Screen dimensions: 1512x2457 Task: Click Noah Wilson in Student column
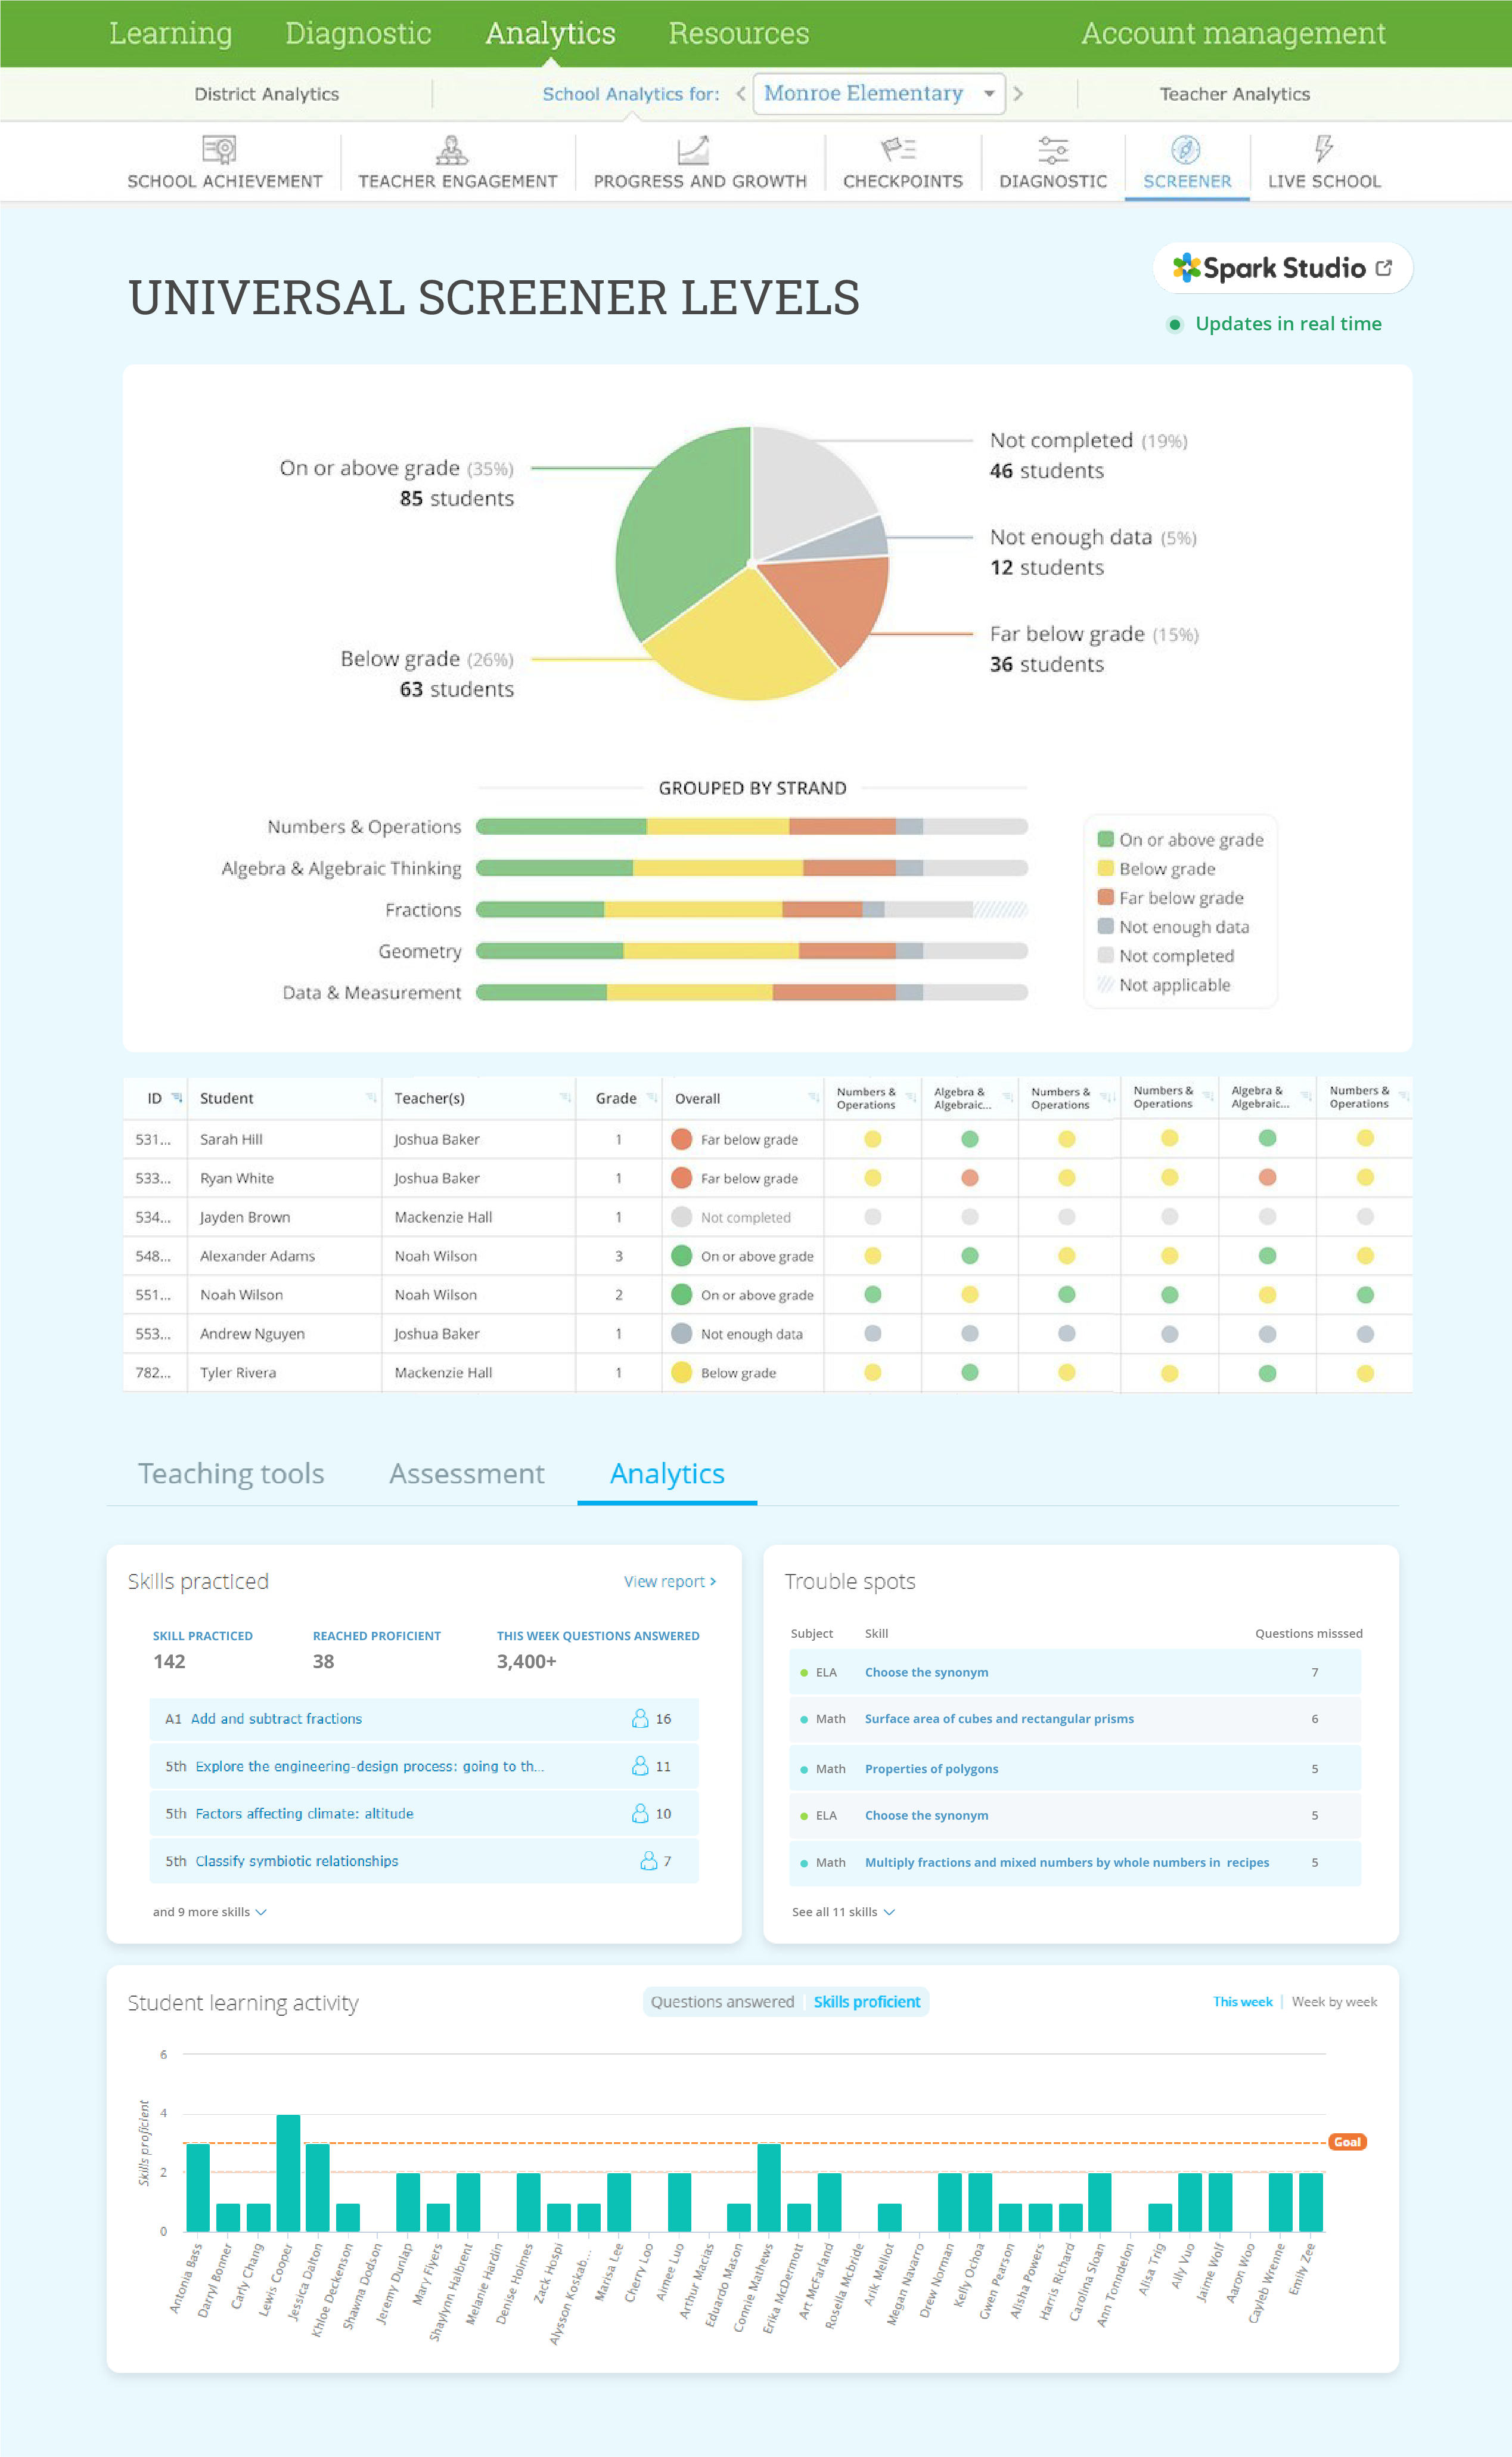click(241, 1294)
